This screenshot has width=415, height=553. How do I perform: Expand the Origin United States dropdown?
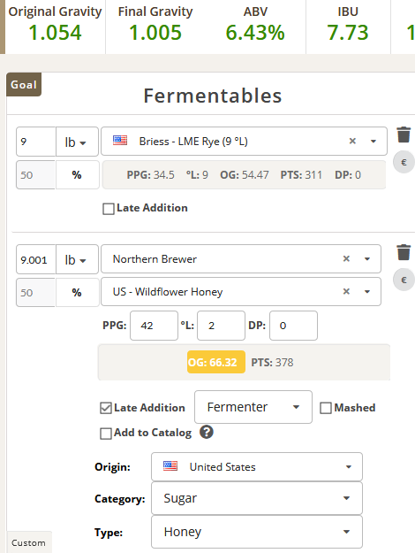coord(257,467)
